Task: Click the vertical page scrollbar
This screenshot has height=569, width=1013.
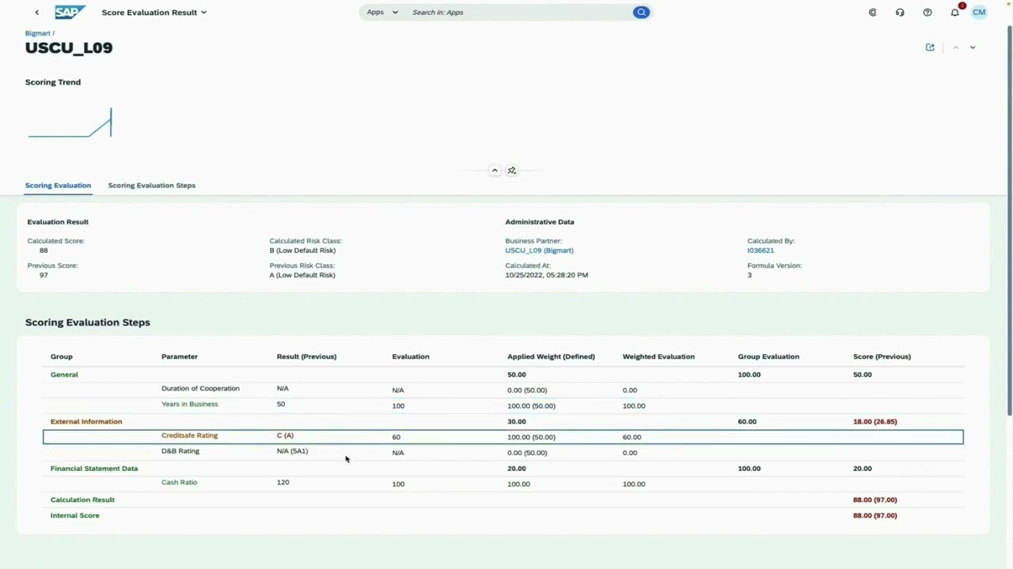Action: point(1009,221)
